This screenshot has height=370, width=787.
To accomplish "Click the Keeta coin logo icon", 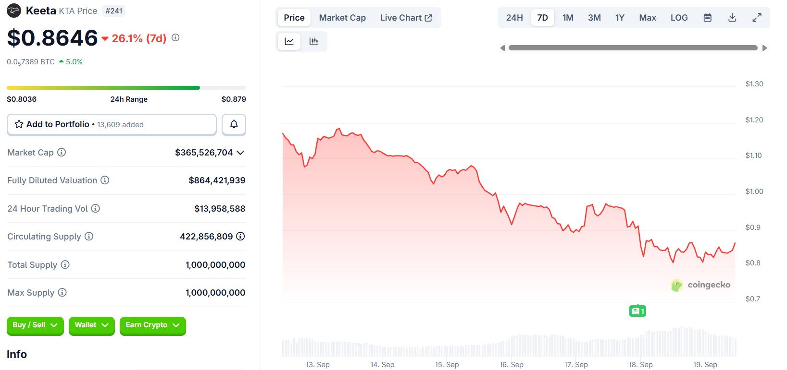I will 13,10.
